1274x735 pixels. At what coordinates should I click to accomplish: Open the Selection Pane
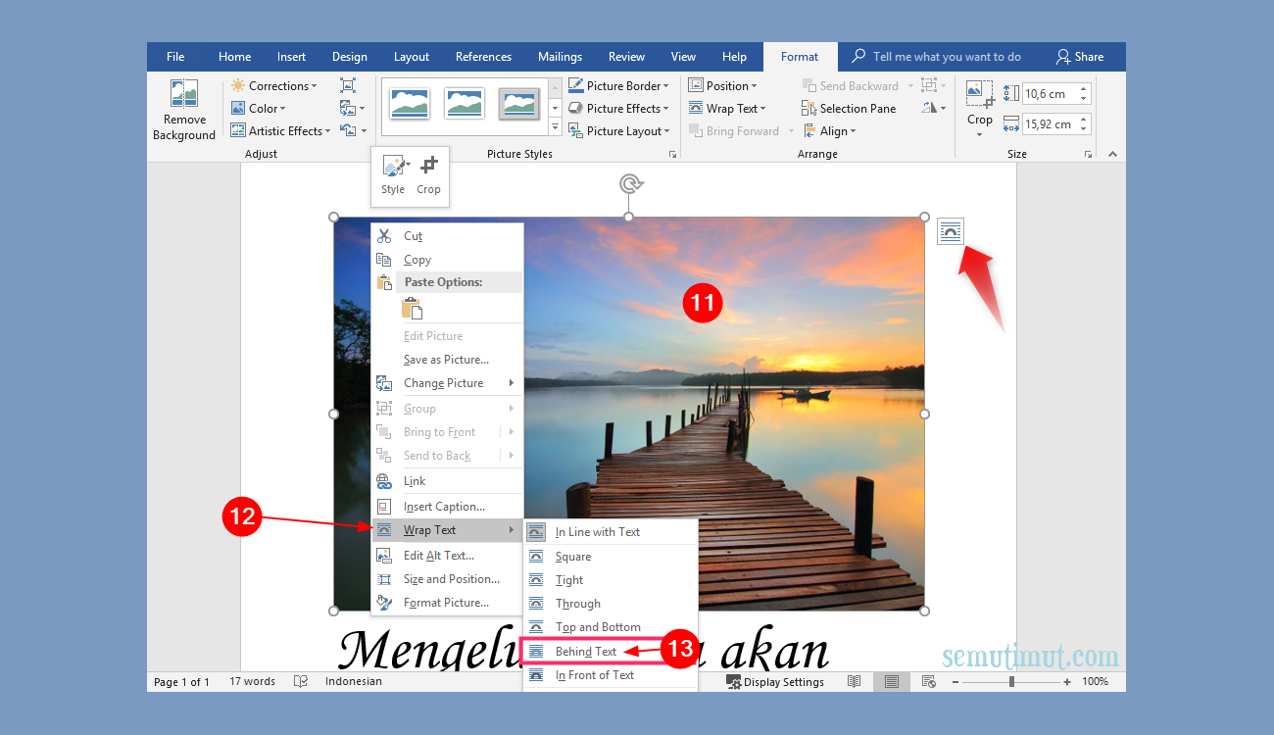(x=849, y=109)
